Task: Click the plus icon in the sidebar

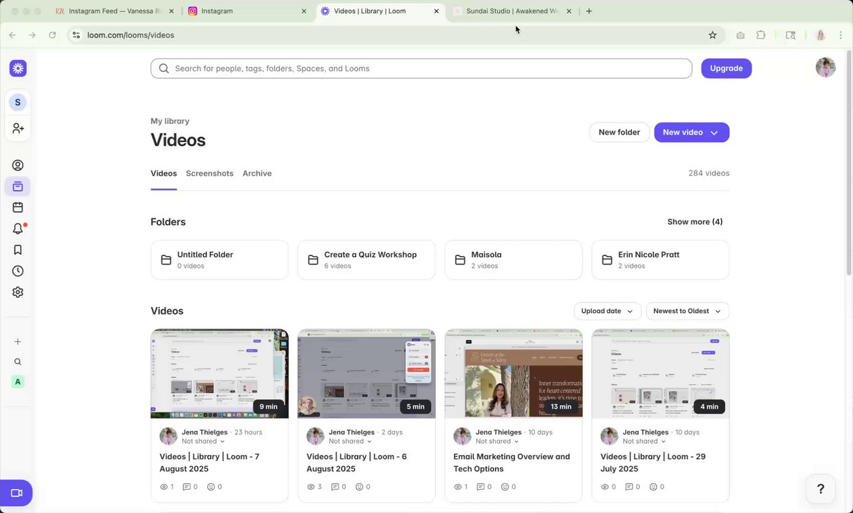Action: pyautogui.click(x=18, y=342)
